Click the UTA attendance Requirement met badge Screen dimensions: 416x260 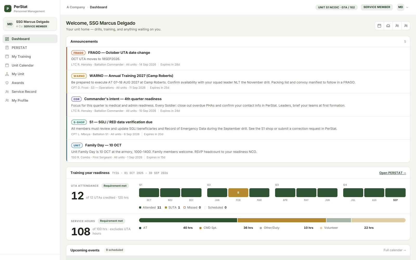click(x=115, y=186)
